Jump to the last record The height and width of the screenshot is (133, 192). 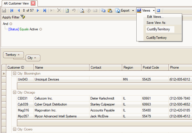(45, 10)
